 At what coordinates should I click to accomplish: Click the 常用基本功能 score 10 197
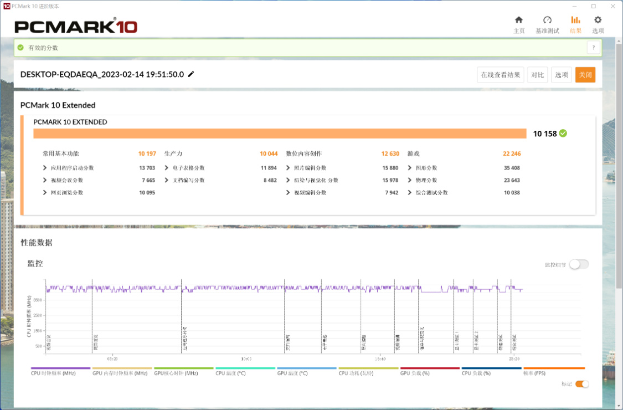click(x=147, y=153)
